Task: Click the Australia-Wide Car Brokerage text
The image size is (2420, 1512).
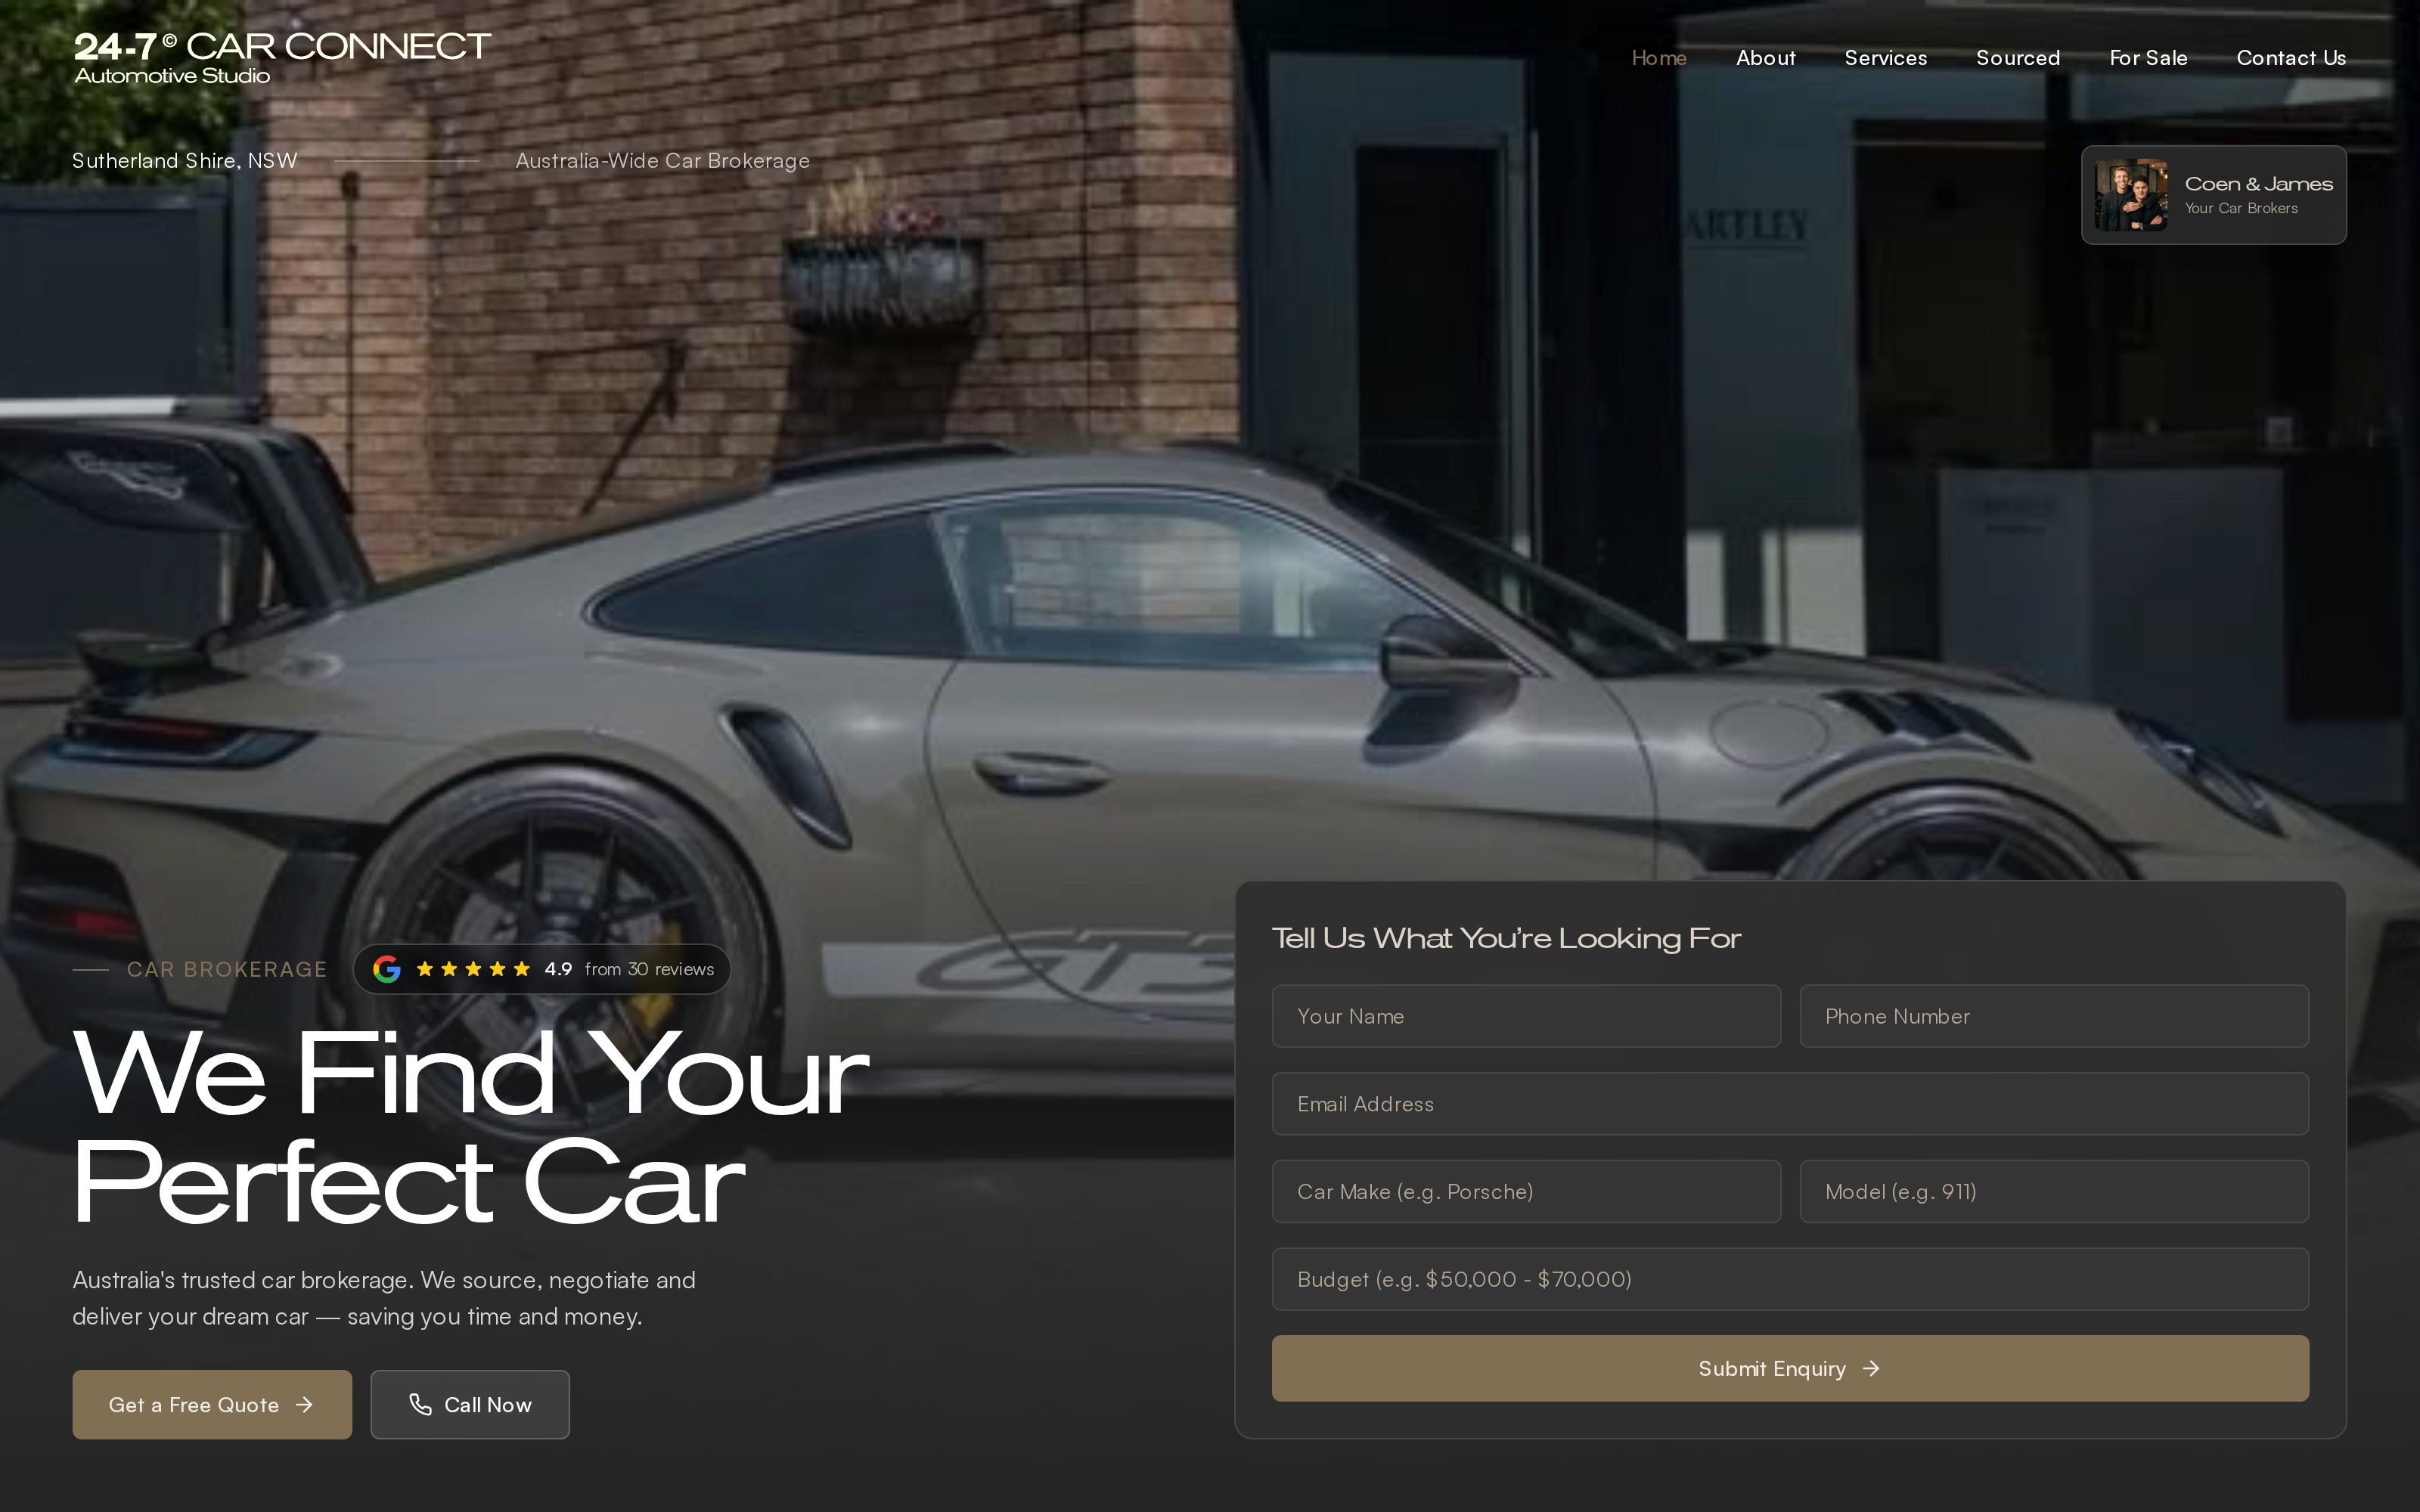Action: coord(662,160)
